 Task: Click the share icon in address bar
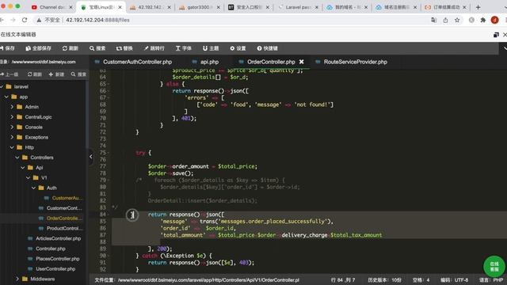point(445,20)
